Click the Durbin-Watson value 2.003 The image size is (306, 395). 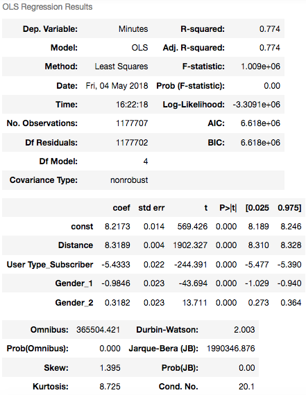244,330
